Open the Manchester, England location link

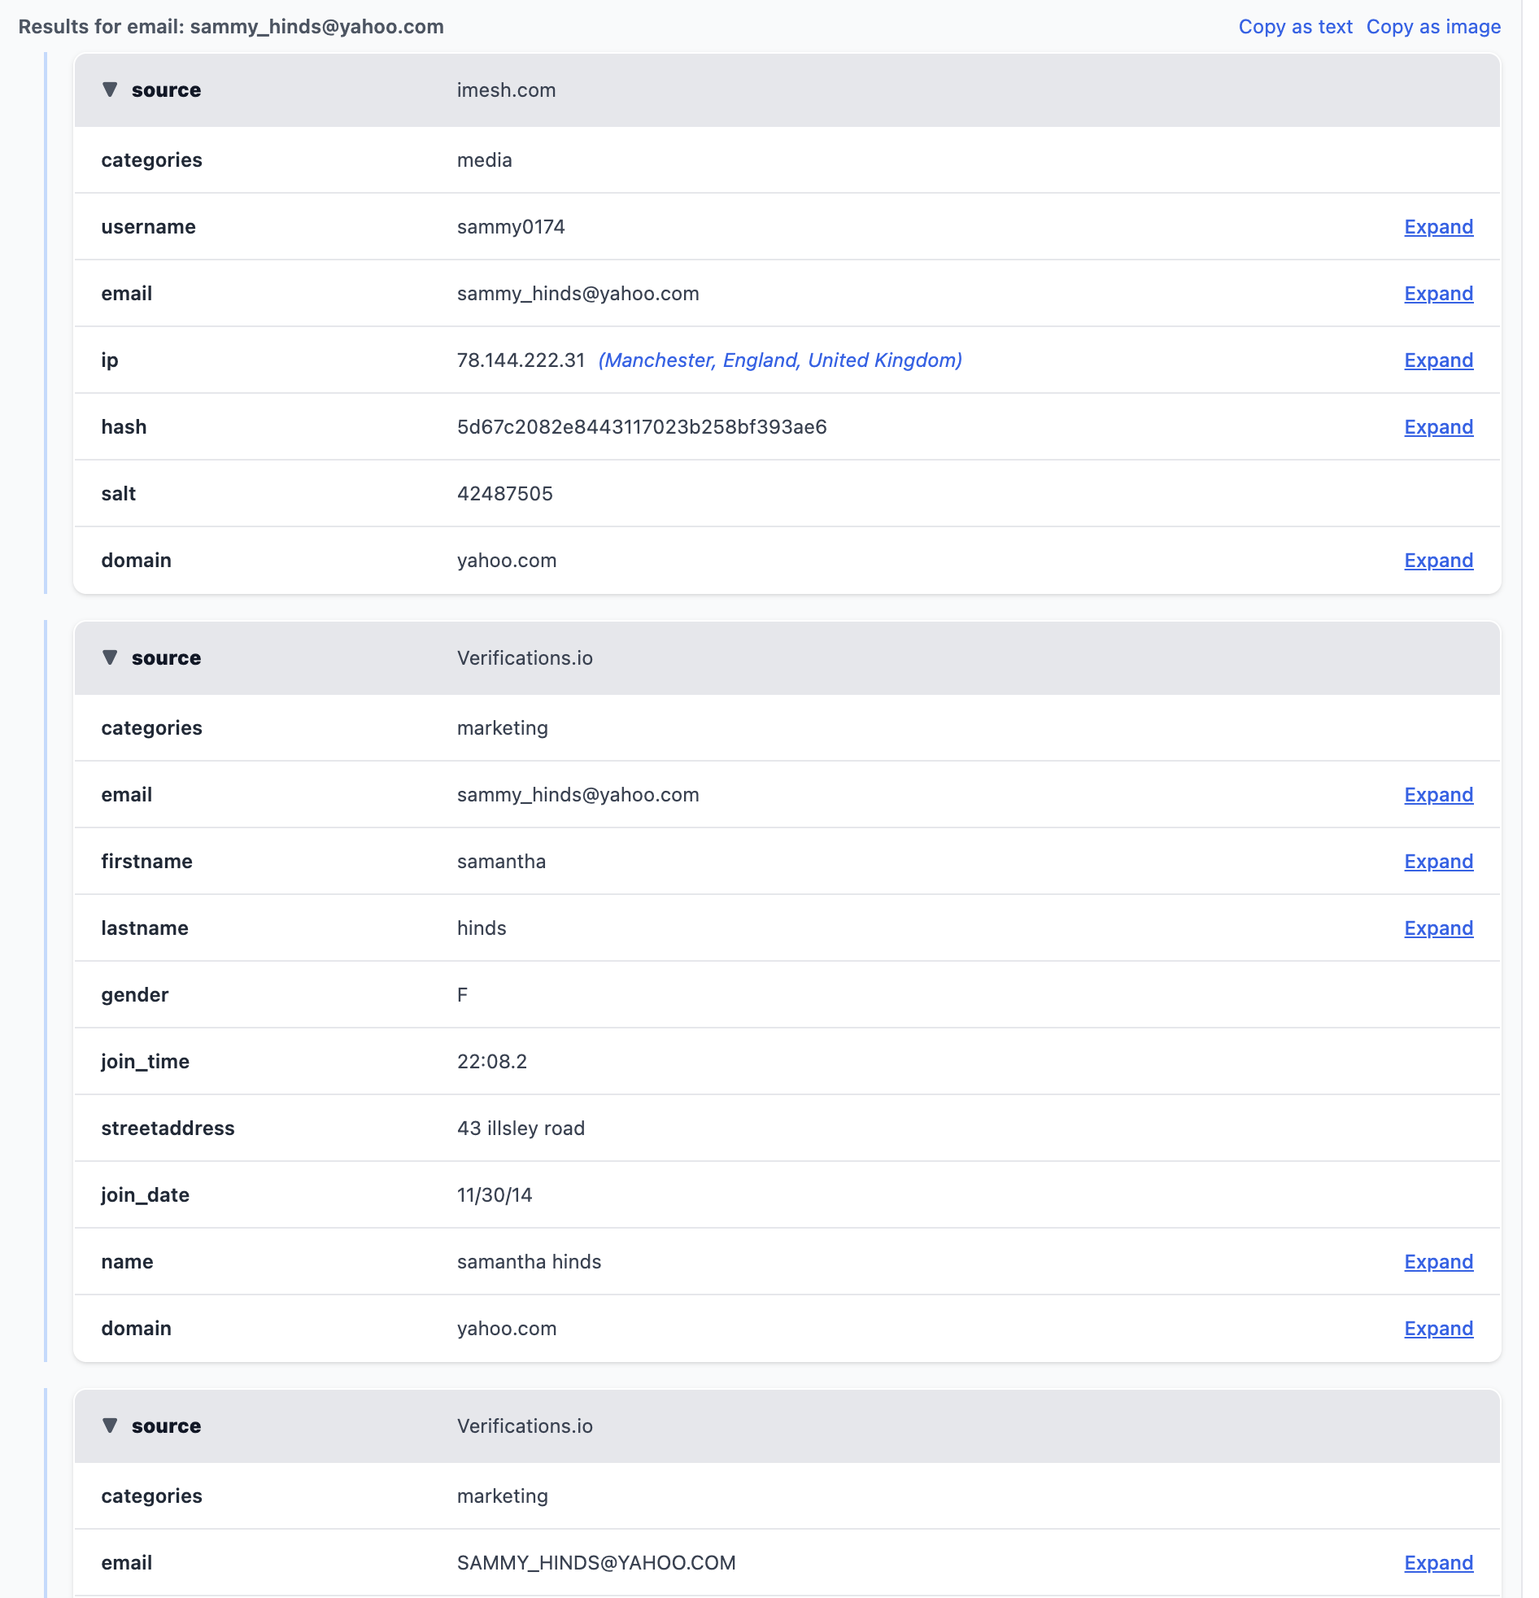coord(779,360)
